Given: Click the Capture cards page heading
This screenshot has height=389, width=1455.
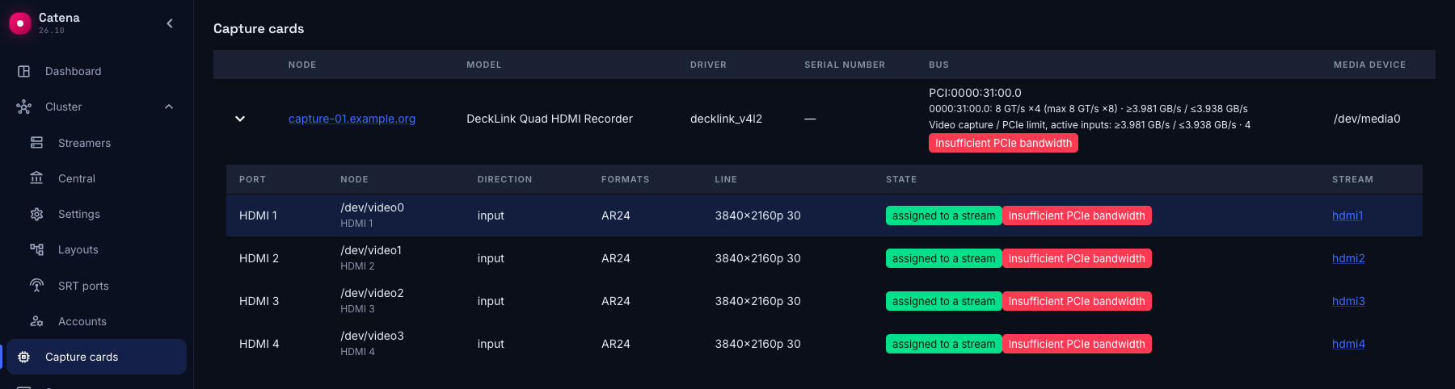Looking at the screenshot, I should coord(259,28).
